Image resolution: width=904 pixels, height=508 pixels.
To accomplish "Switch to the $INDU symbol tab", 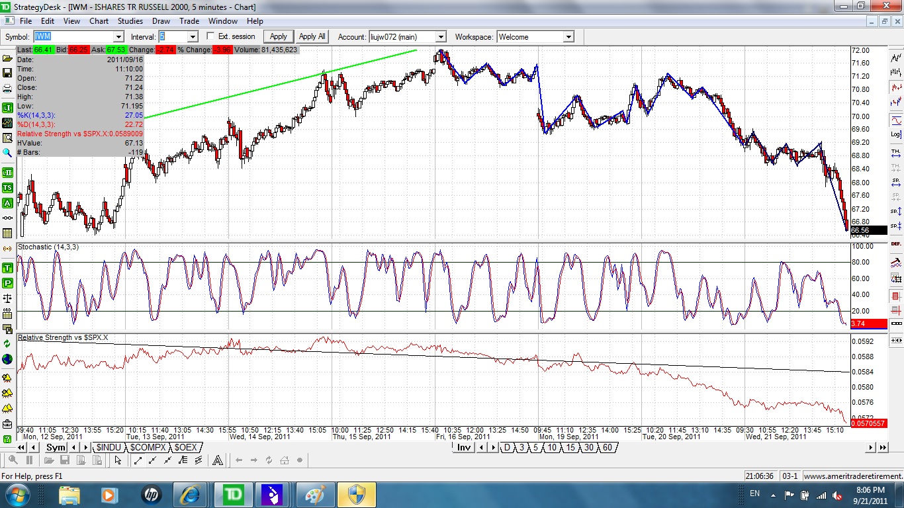I will (x=109, y=448).
